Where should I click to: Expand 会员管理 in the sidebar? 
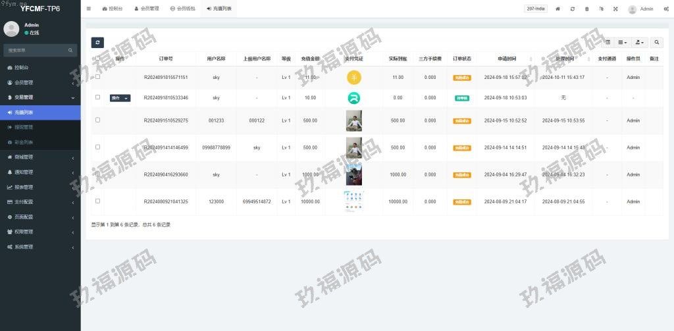click(x=40, y=82)
